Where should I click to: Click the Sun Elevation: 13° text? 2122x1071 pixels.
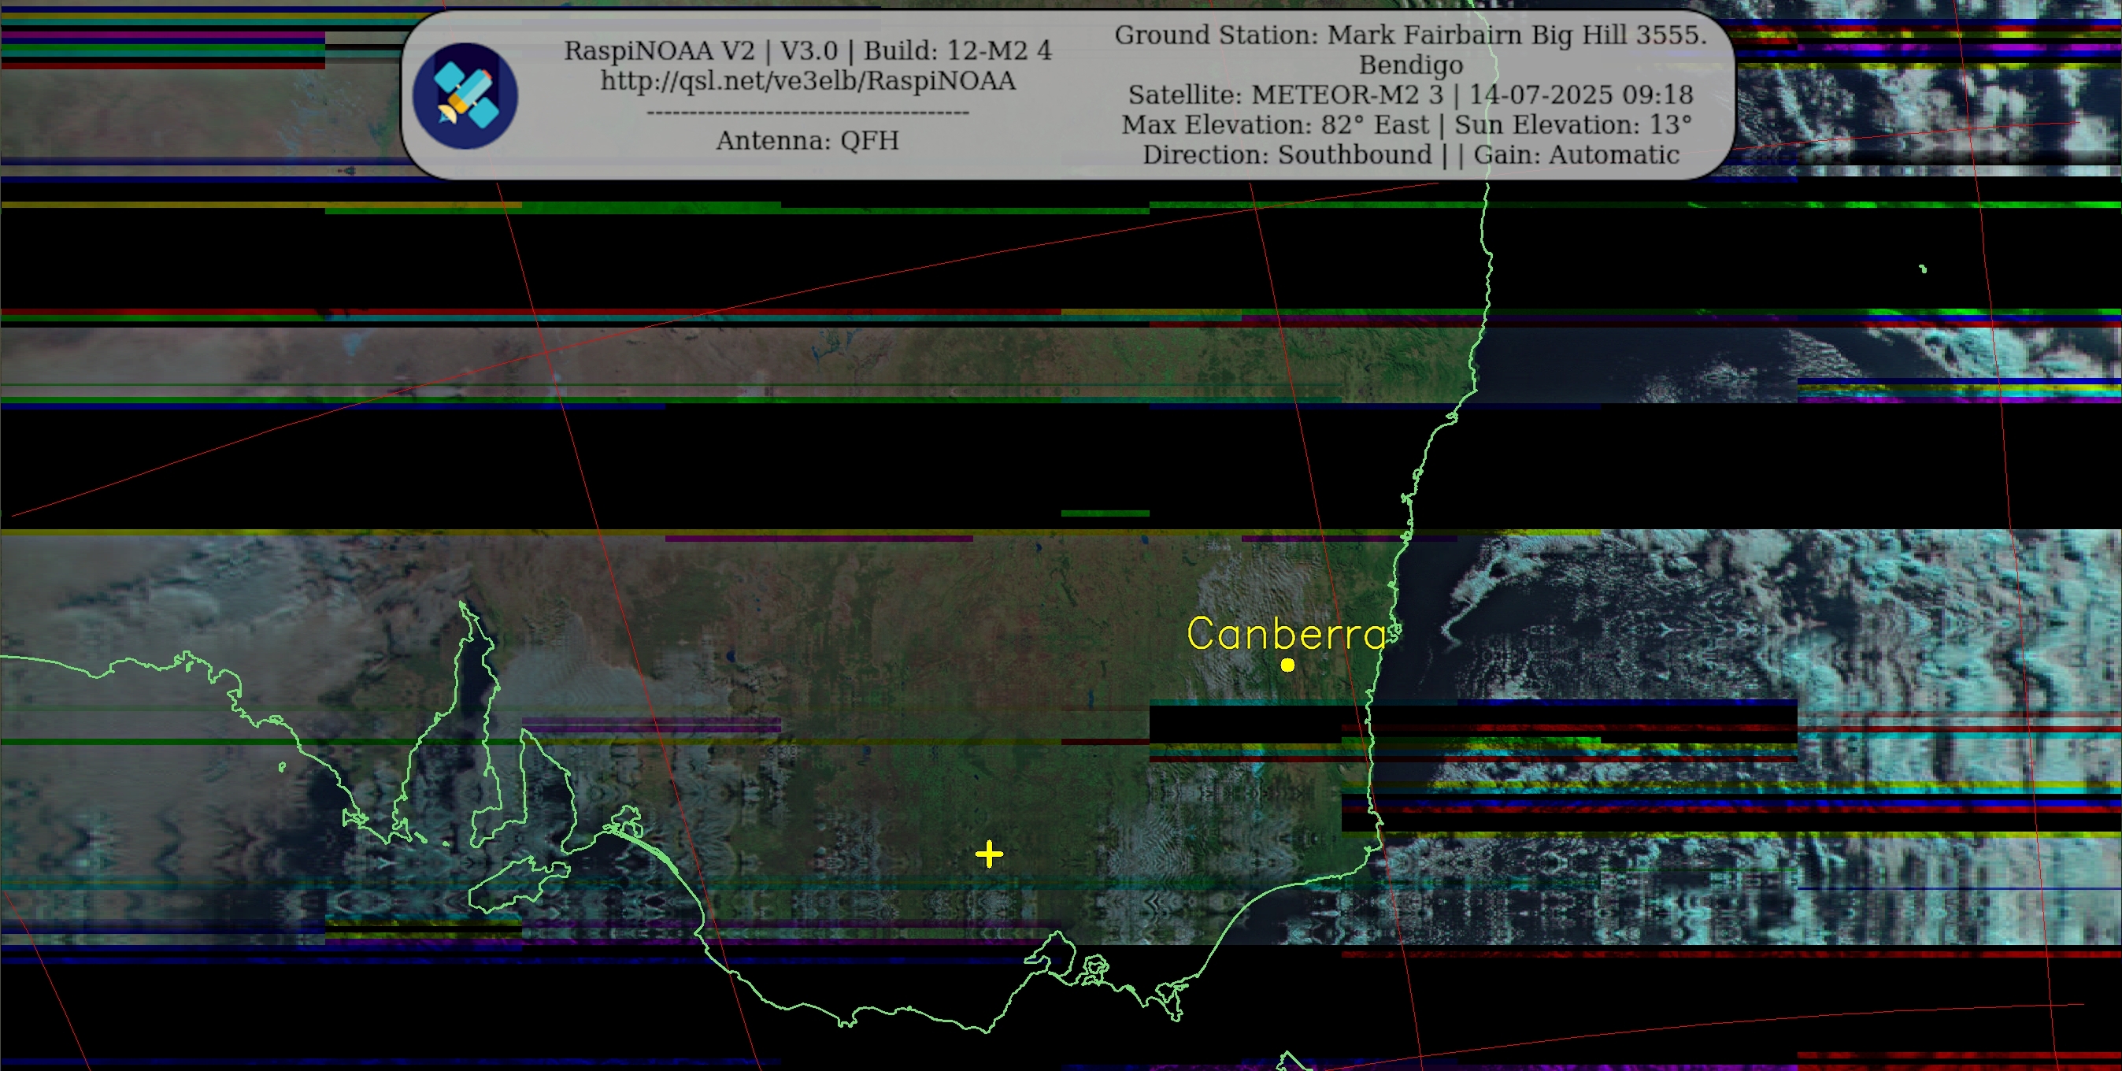point(1572,124)
